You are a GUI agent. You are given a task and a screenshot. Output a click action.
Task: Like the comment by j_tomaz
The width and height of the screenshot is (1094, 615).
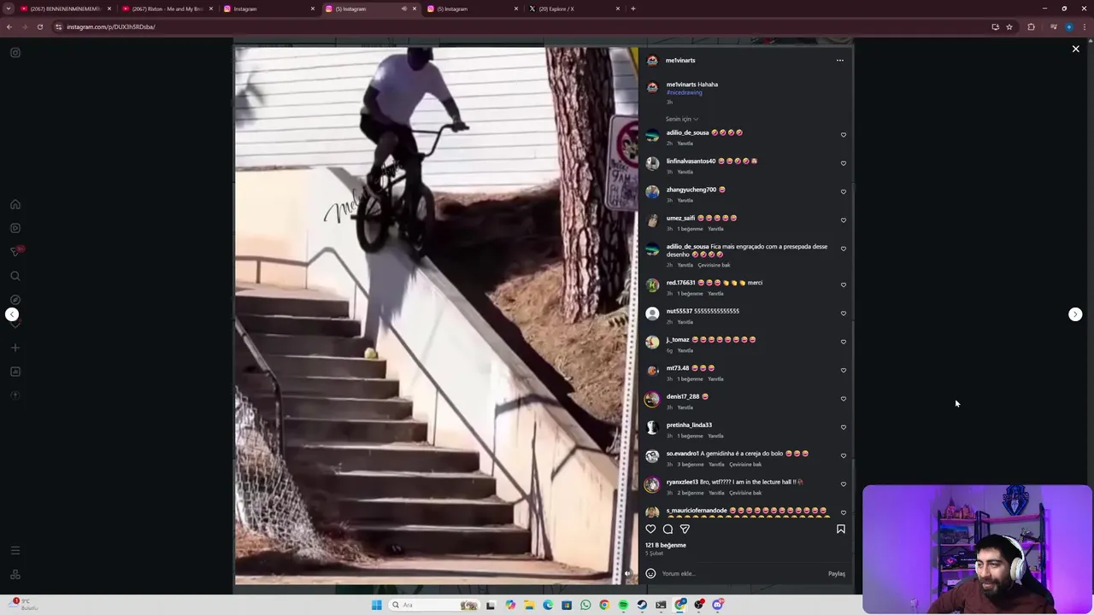pyautogui.click(x=843, y=342)
